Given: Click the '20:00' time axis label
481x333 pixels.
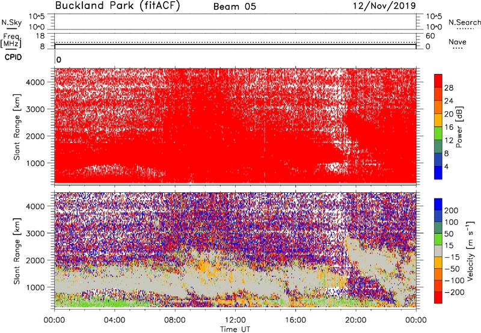Looking at the screenshot, I should [x=356, y=320].
